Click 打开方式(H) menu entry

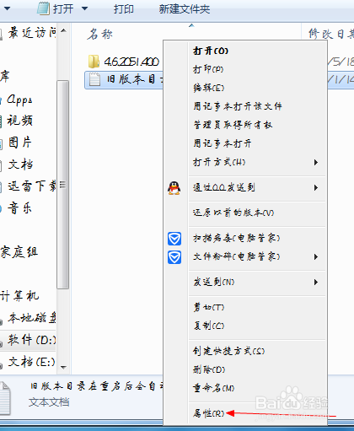click(219, 162)
